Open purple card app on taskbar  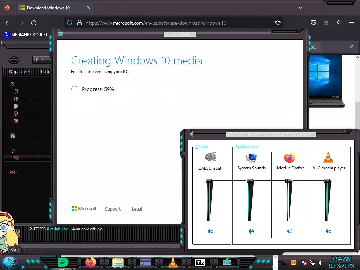tap(145, 262)
